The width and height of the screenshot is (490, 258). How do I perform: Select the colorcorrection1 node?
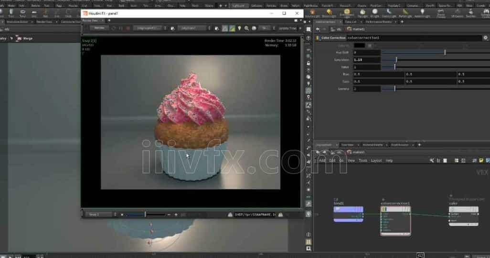395,220
